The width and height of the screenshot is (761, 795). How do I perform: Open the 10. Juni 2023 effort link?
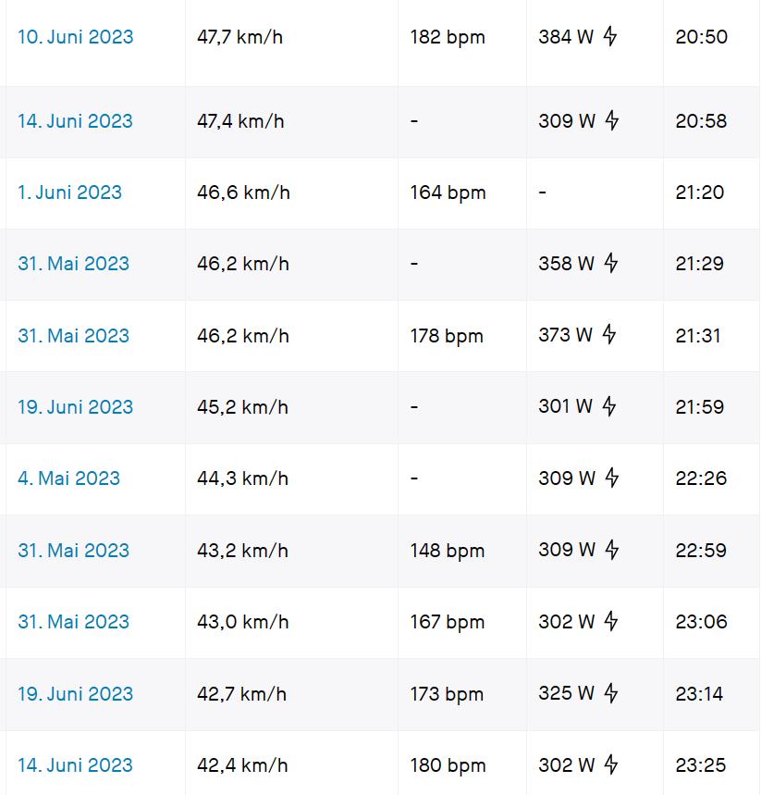[75, 37]
